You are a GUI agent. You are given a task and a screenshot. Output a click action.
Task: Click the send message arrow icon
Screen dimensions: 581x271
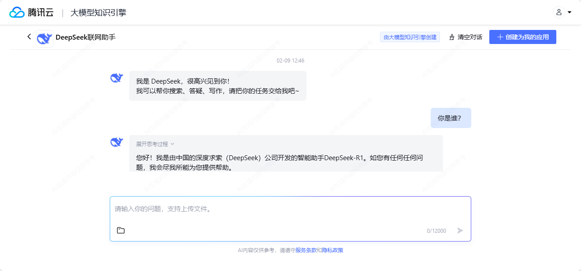click(460, 230)
